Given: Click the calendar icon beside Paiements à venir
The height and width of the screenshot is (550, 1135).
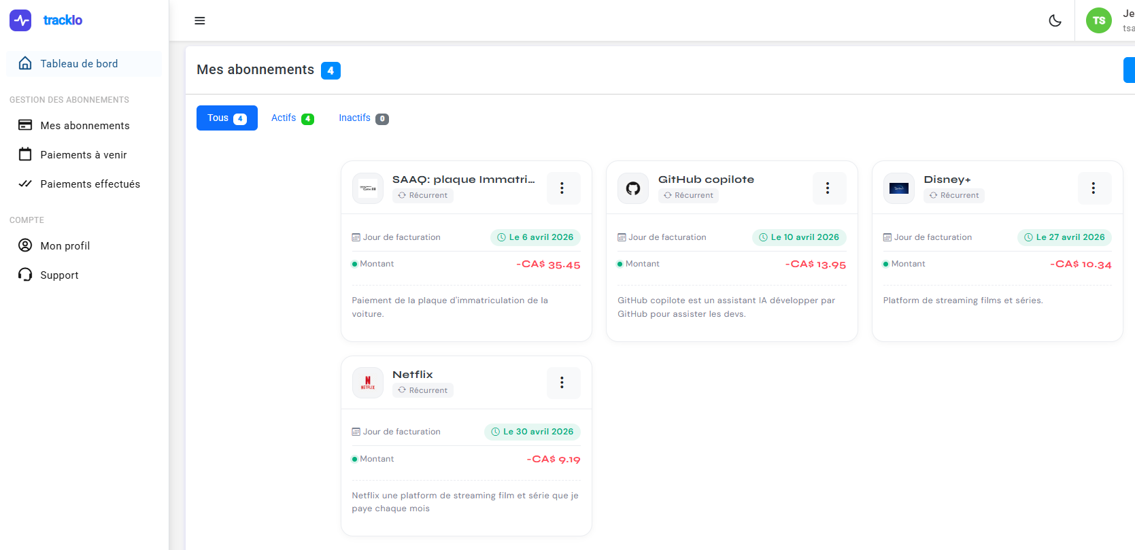Looking at the screenshot, I should coord(25,154).
